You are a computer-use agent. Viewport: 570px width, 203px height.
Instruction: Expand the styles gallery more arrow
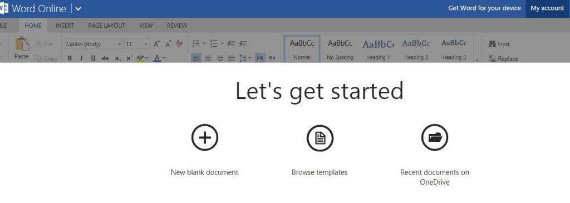(x=477, y=60)
